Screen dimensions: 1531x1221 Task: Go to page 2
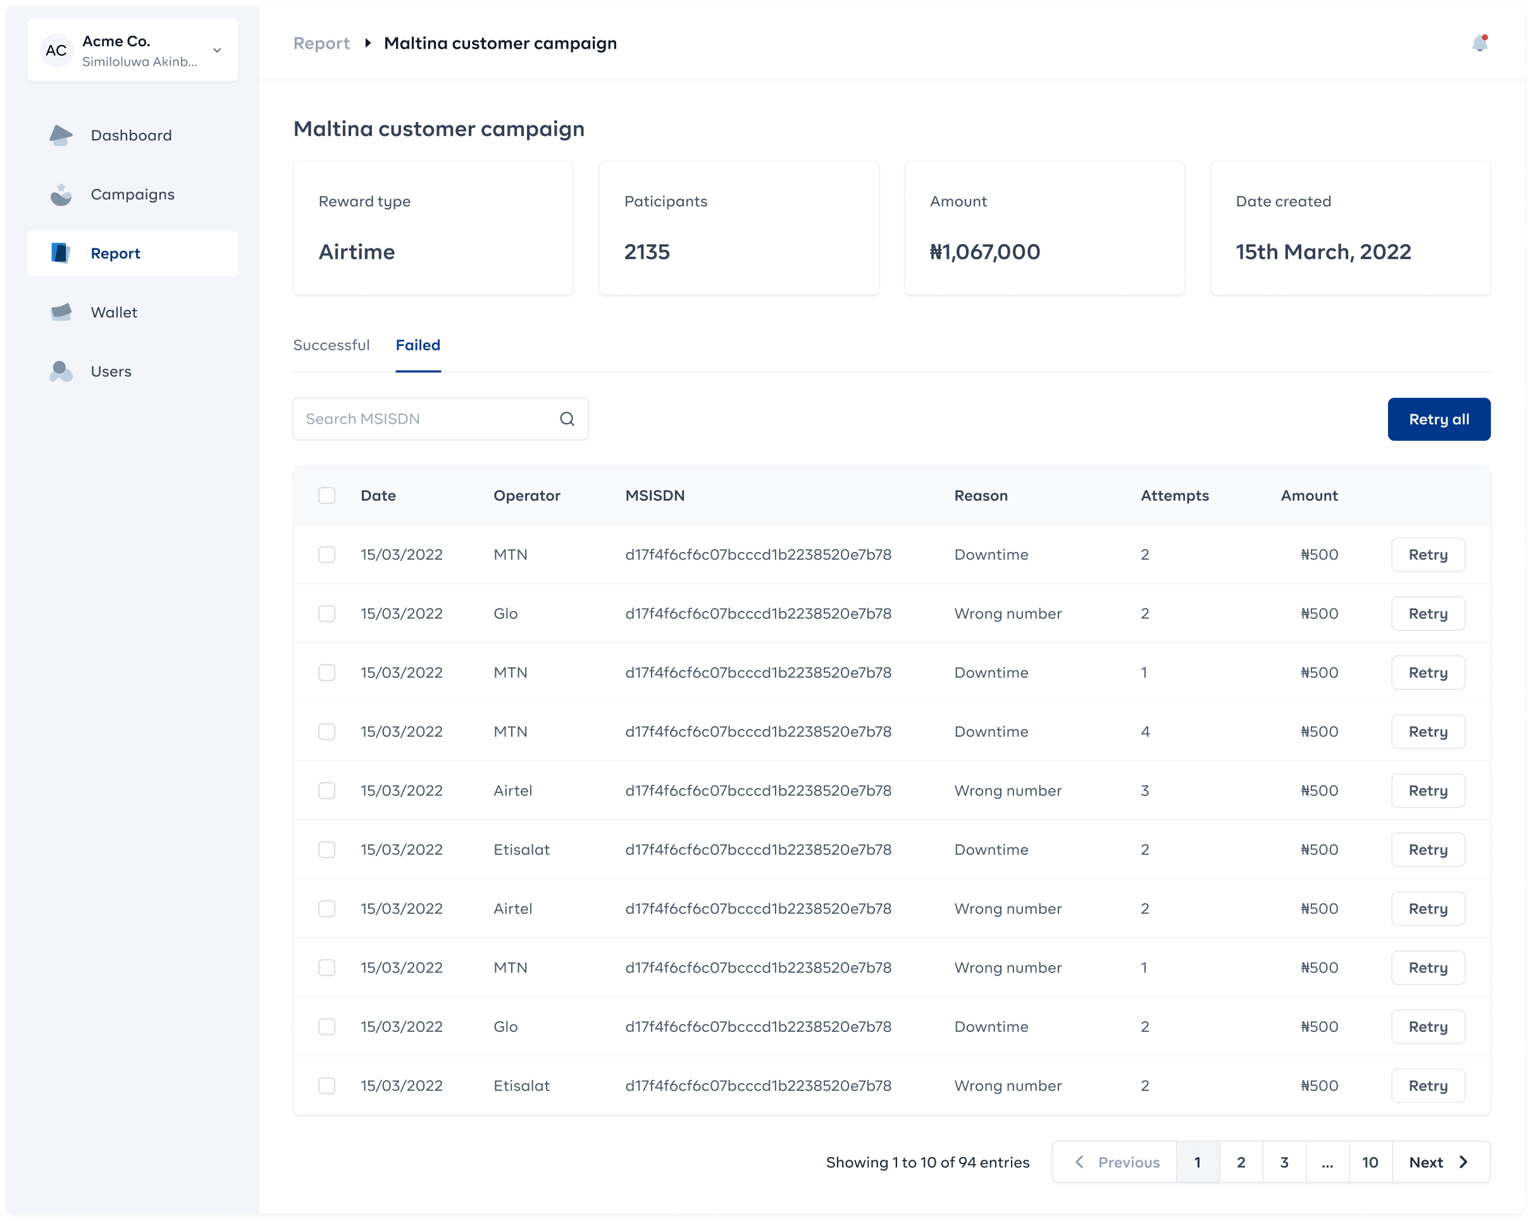pos(1241,1162)
